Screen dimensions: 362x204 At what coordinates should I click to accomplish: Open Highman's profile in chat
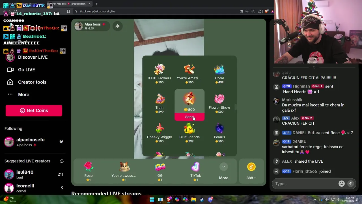point(301,86)
